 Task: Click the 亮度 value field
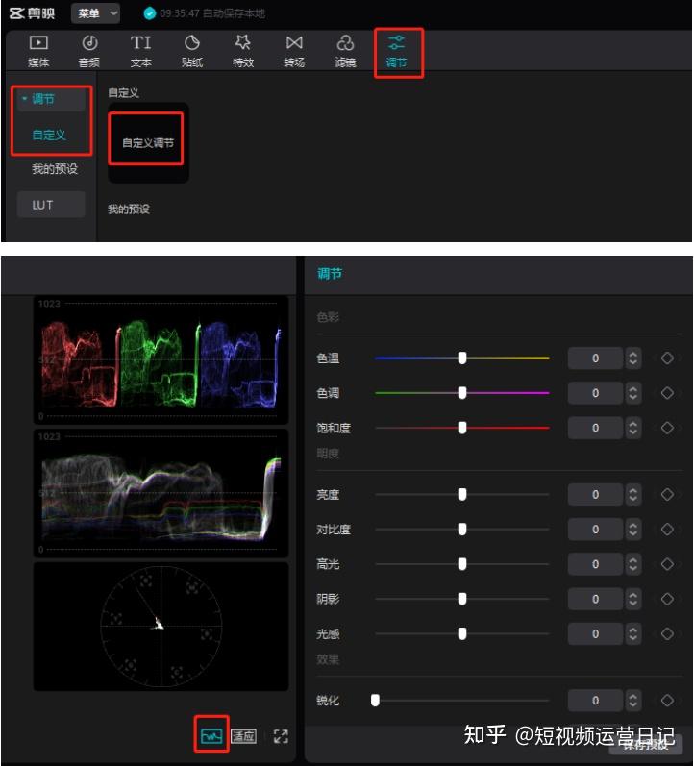[595, 494]
